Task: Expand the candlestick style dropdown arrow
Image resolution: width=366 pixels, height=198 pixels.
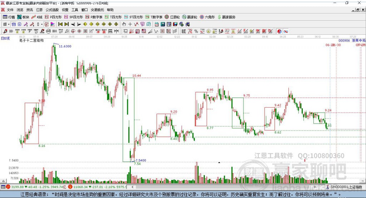Action: [42, 24]
